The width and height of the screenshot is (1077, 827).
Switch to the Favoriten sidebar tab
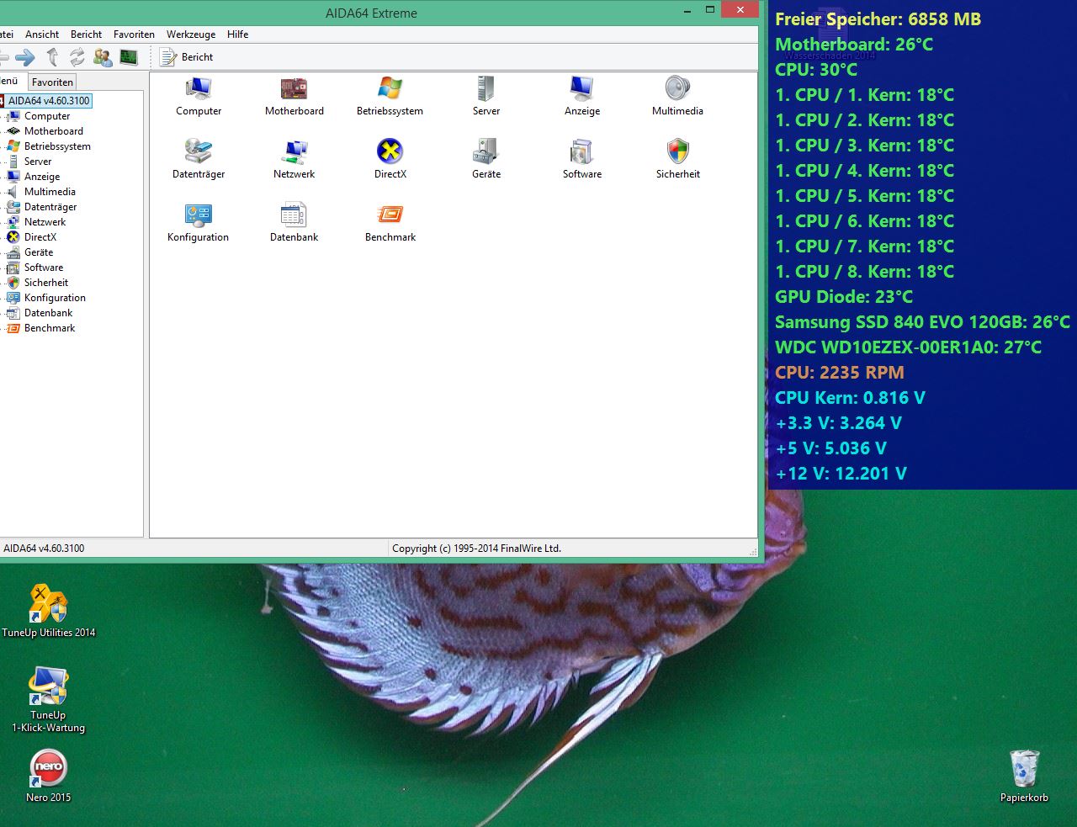[x=52, y=82]
